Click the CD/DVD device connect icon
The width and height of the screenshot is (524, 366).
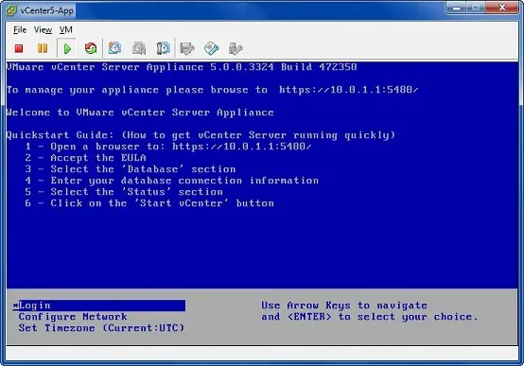click(x=212, y=48)
